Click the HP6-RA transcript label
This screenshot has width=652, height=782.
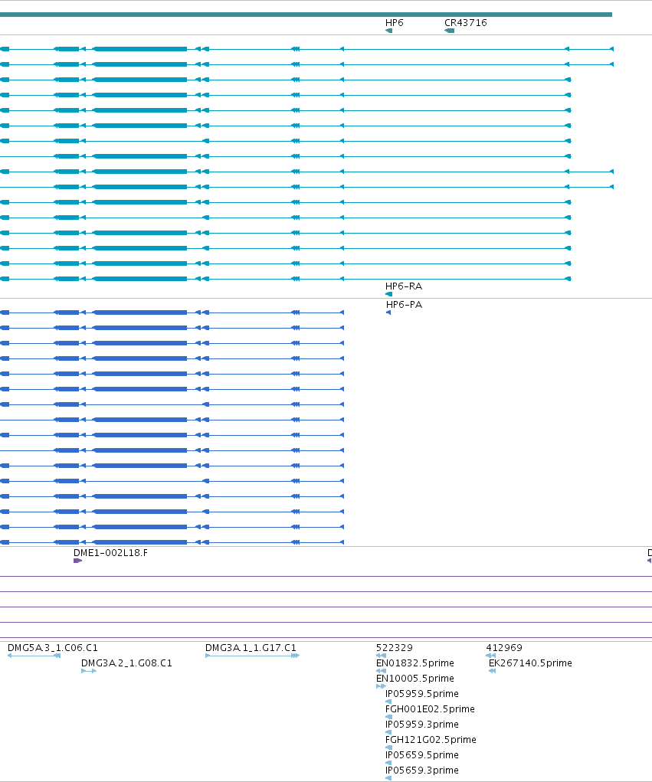[x=404, y=286]
